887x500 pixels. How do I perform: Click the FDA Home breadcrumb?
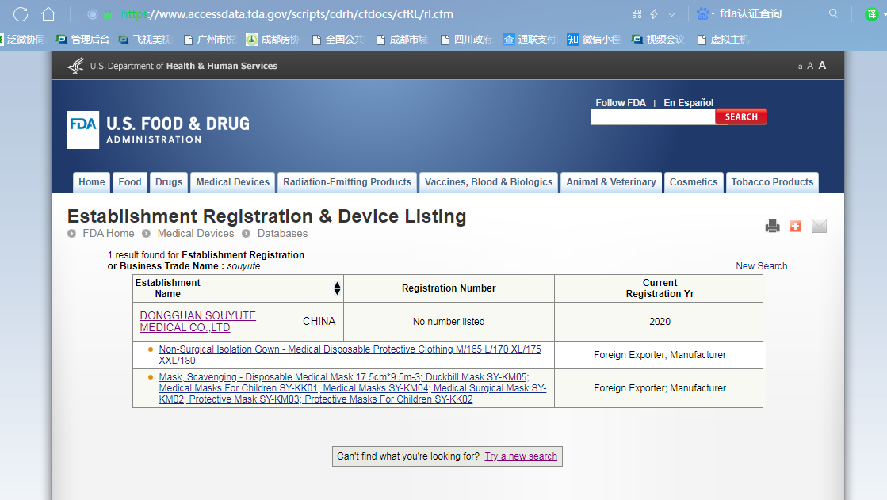[x=108, y=233]
